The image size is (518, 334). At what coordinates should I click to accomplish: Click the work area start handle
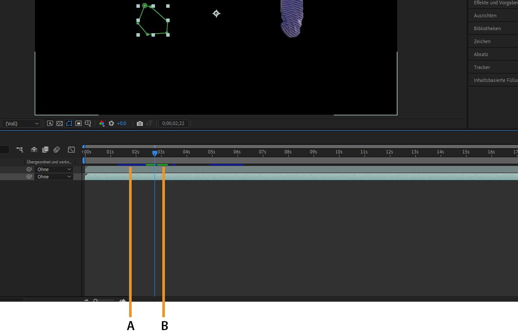pyautogui.click(x=83, y=160)
